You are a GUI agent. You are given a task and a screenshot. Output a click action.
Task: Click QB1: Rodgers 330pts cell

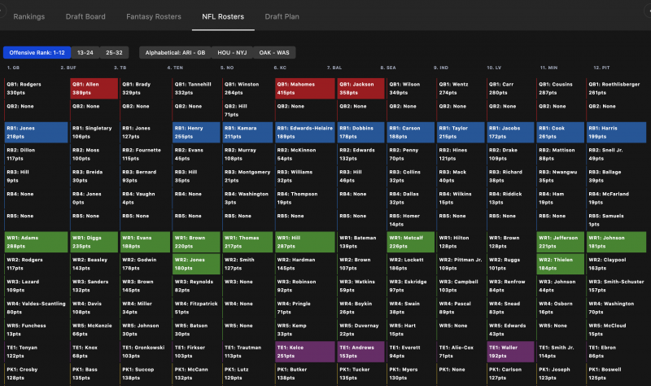point(36,89)
